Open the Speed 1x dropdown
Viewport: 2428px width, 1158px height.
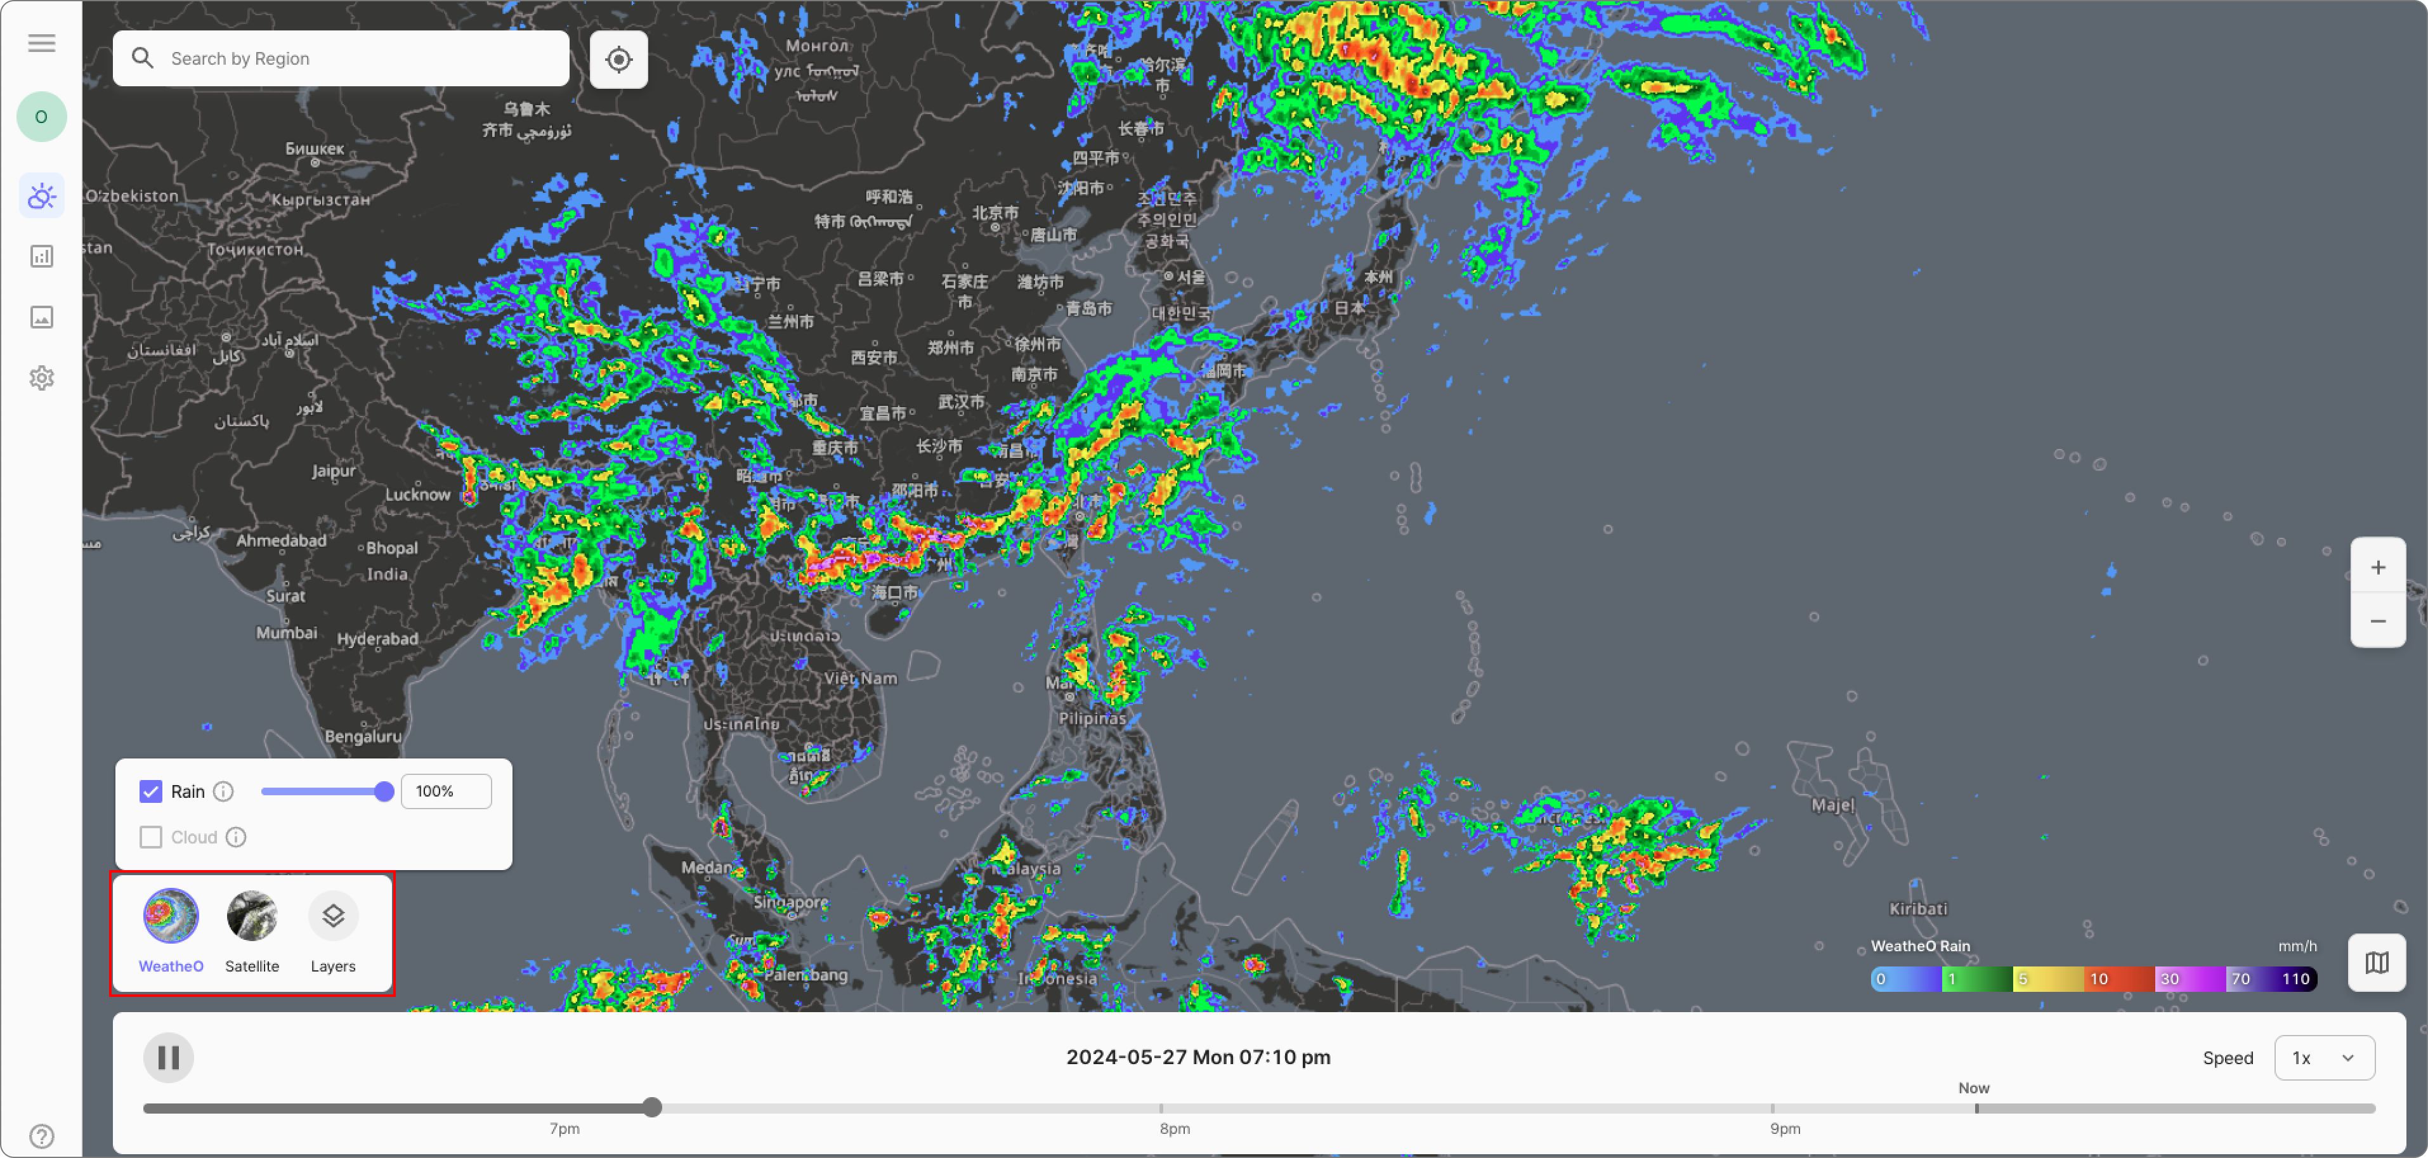click(2323, 1057)
